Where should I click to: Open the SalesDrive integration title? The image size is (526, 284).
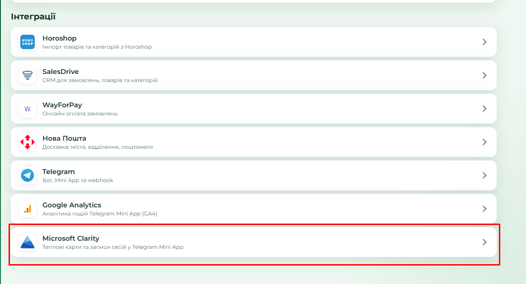click(x=61, y=71)
